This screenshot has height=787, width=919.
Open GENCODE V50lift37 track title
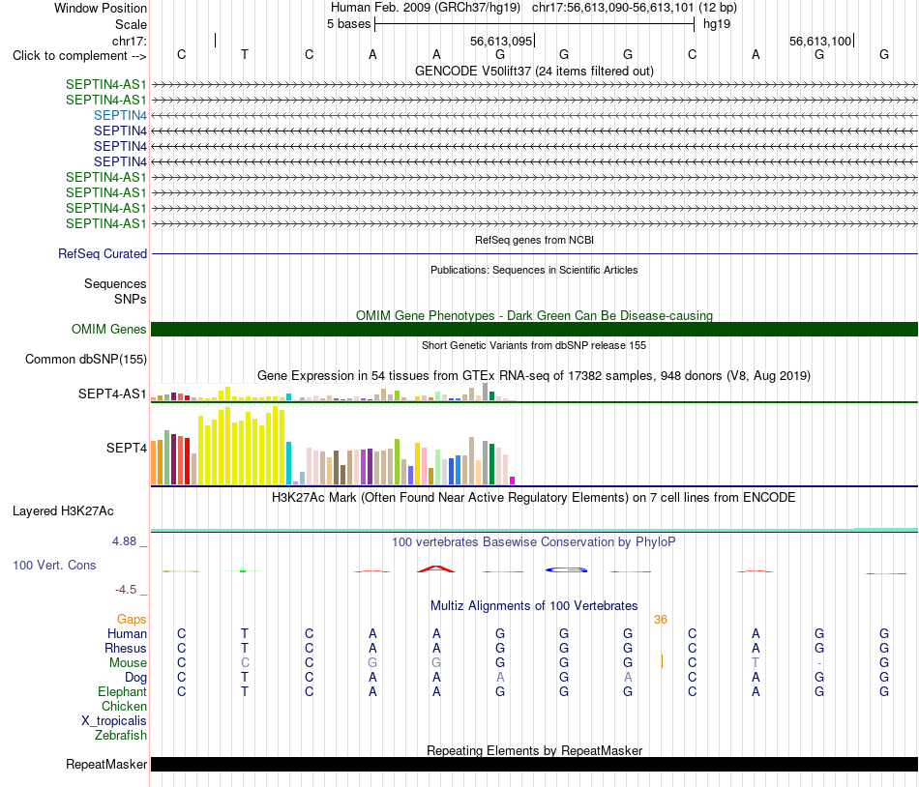[534, 71]
